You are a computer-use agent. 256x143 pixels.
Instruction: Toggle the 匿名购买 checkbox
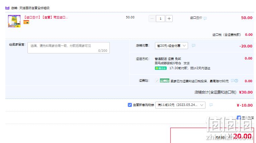click(239, 118)
